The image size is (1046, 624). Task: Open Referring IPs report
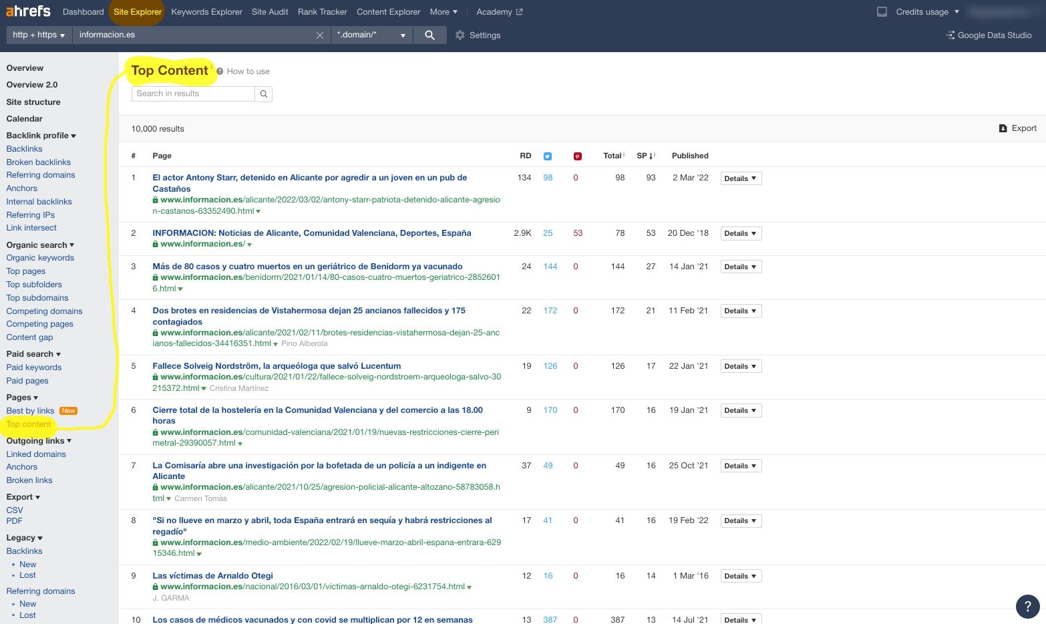click(x=30, y=215)
